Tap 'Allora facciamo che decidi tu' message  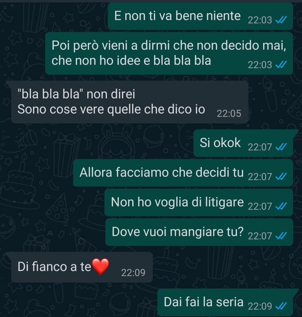[x=183, y=173]
